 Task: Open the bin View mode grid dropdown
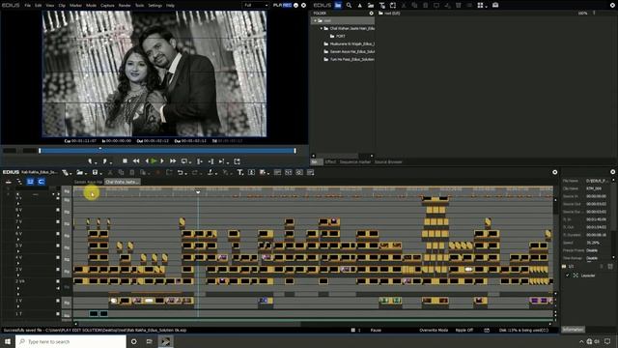pos(482,5)
